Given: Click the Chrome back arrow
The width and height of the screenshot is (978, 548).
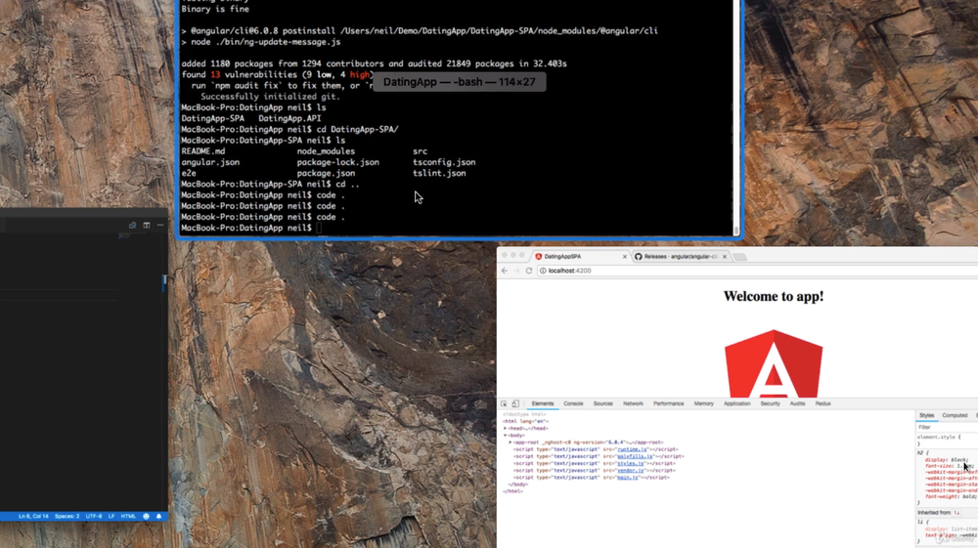Looking at the screenshot, I should tap(505, 271).
